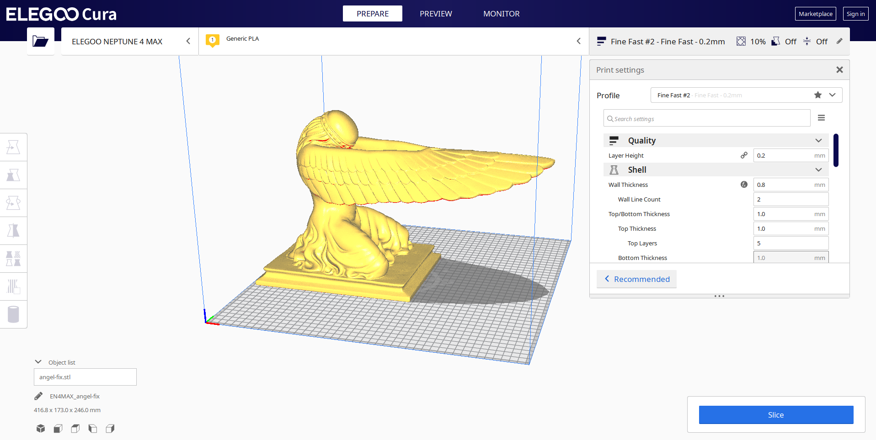Click the pencil icon beside EN4MAX_angel-fix

[38, 396]
